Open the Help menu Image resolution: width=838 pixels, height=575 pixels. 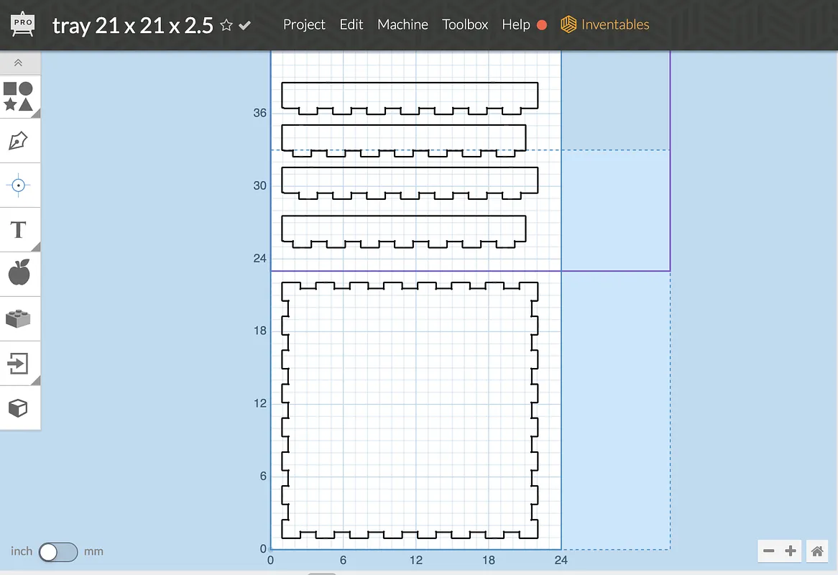coord(515,24)
